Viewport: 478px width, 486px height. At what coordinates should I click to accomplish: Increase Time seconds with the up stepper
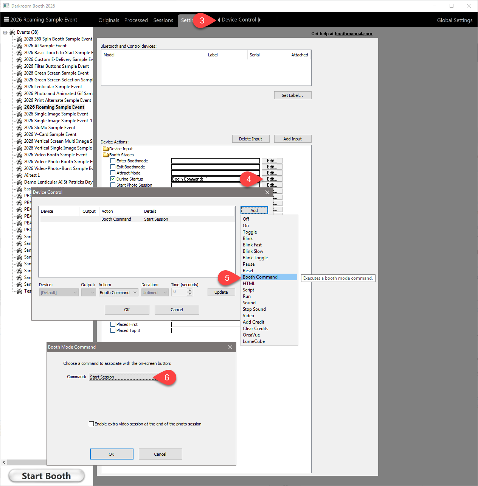(190, 290)
